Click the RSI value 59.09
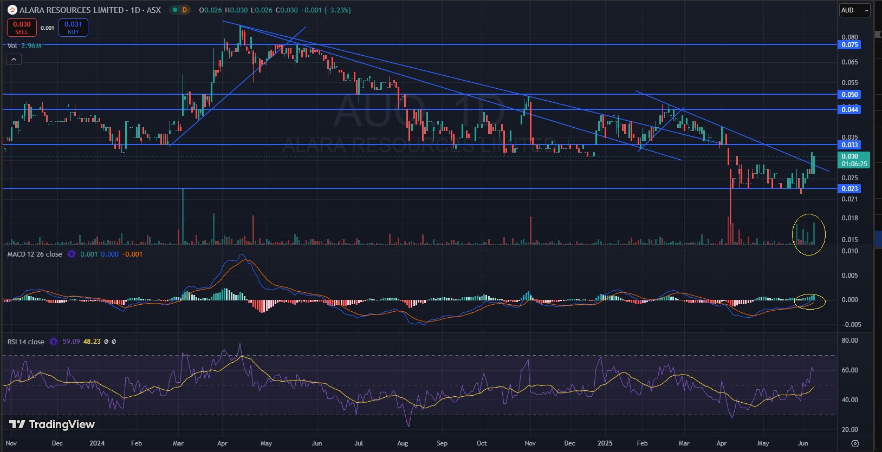Image resolution: width=882 pixels, height=452 pixels. [71, 342]
